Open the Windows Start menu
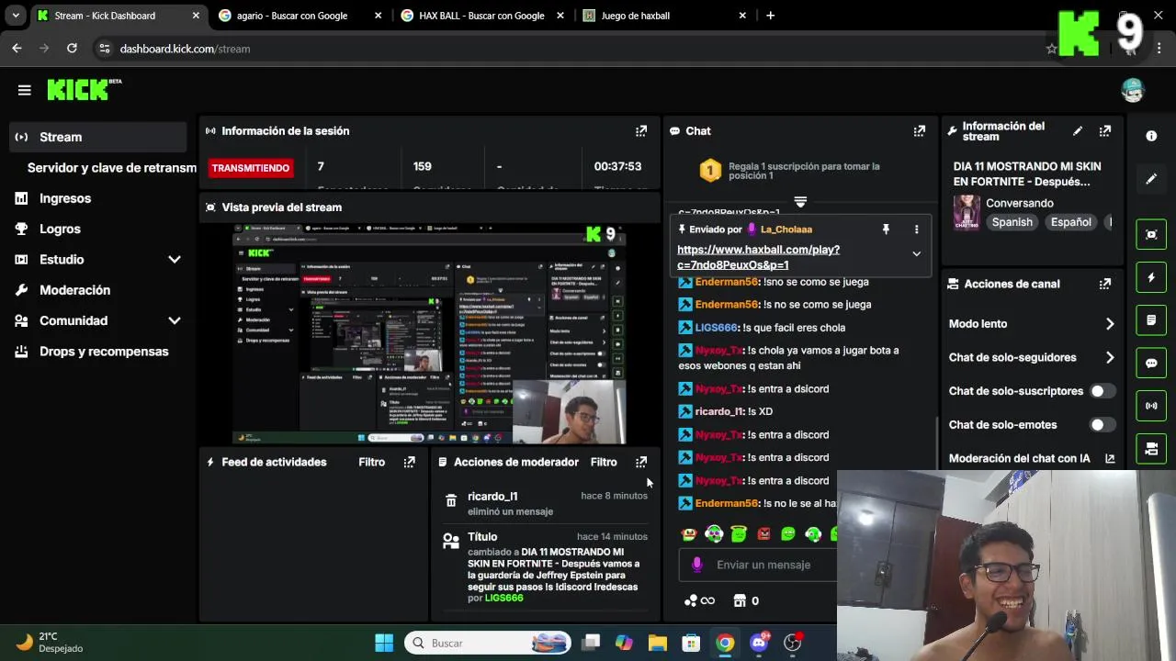Screen dimensions: 1176x661 click(384, 643)
